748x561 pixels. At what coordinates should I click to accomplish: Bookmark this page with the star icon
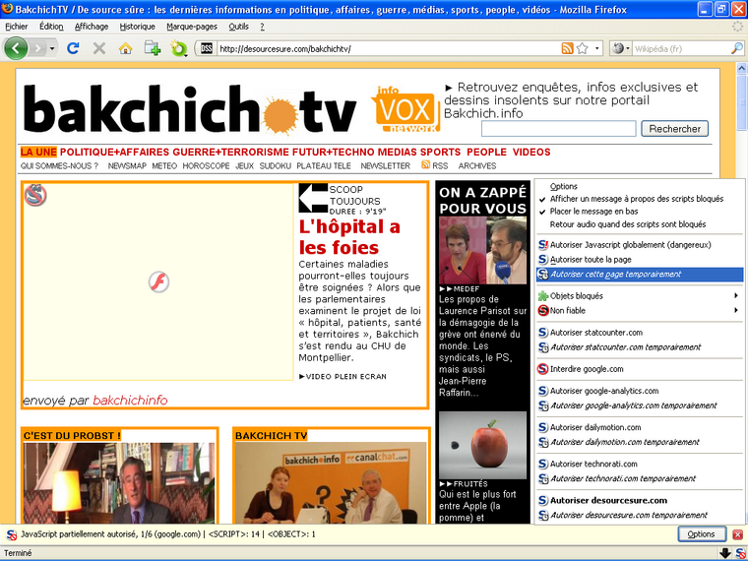pyautogui.click(x=582, y=48)
